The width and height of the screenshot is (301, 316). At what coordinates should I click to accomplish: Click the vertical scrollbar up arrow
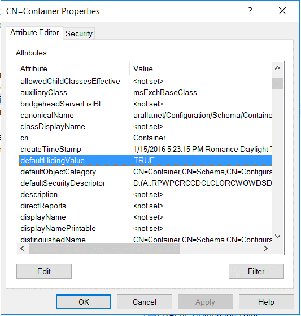pos(277,68)
